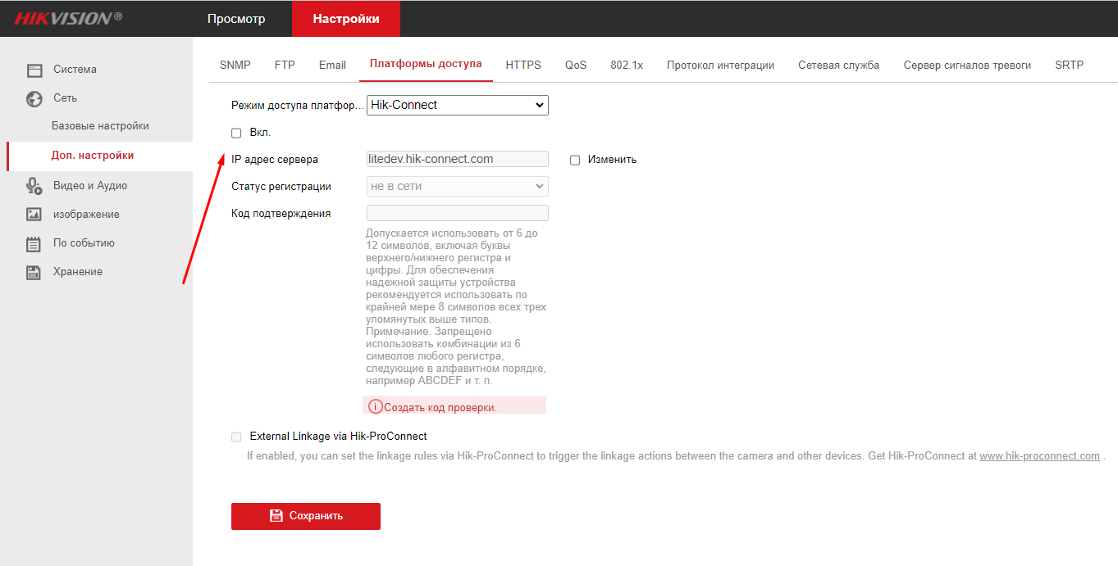
Task: Open the FTP tab
Action: [x=285, y=65]
